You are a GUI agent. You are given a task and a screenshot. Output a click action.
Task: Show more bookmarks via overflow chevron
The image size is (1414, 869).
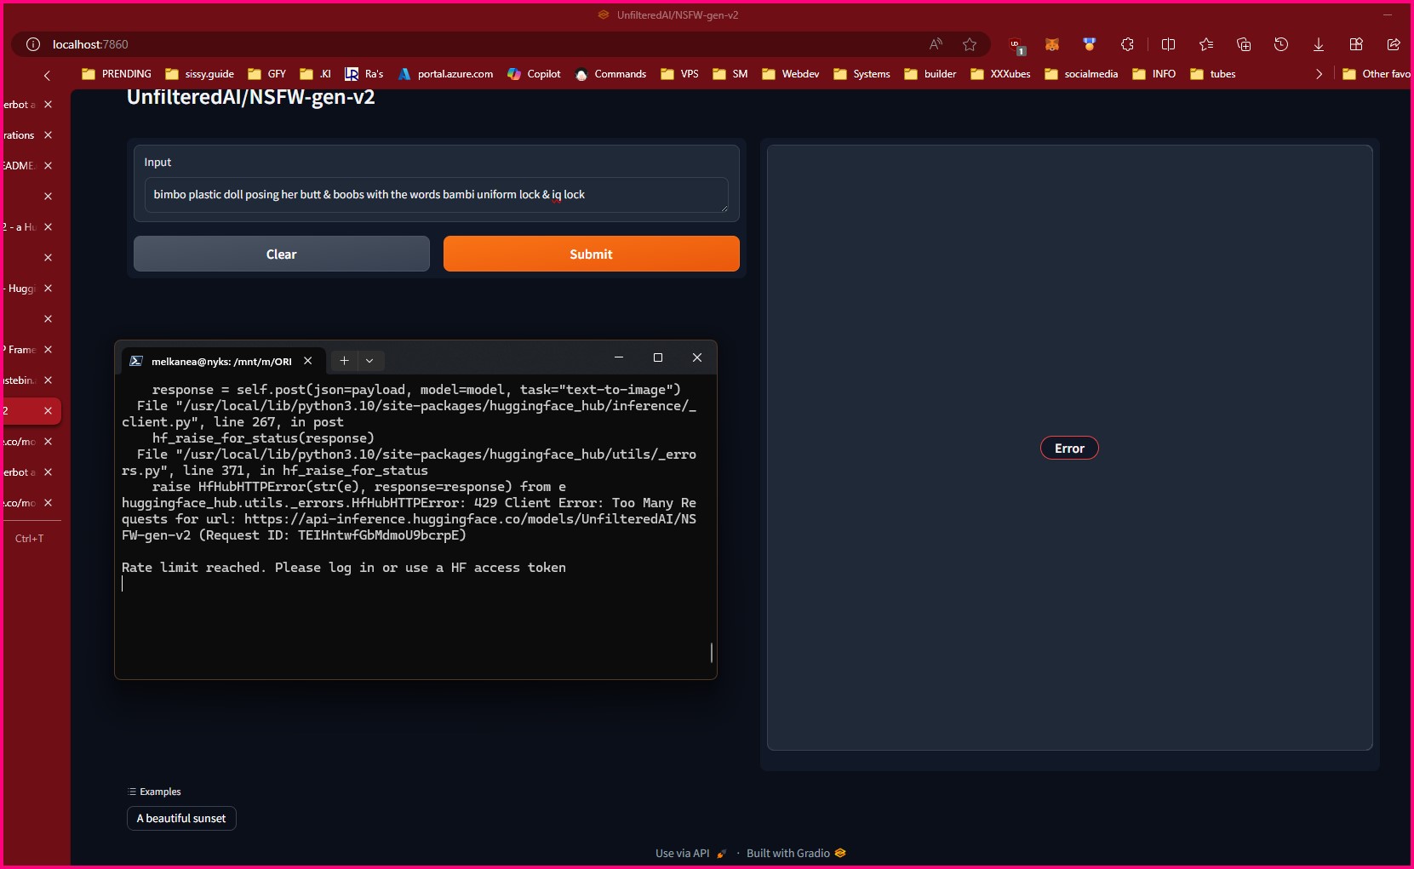coord(1319,74)
